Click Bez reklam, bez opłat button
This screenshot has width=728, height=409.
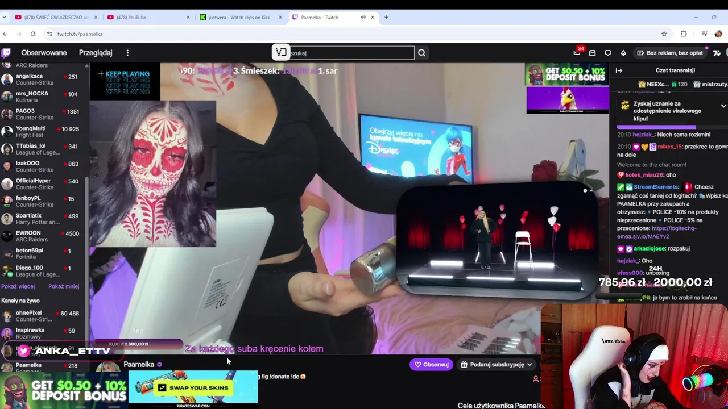click(x=670, y=53)
